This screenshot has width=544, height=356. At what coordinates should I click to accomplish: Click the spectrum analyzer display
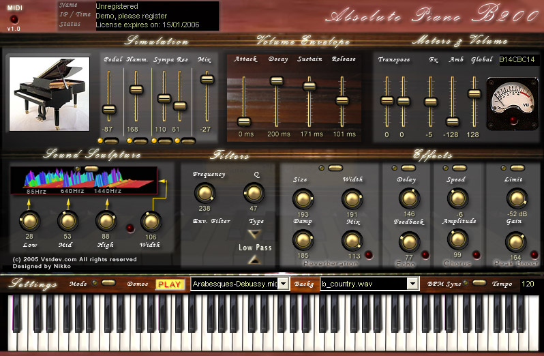85,181
